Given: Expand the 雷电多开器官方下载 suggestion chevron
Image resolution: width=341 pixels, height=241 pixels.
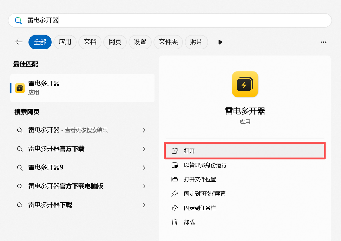Looking at the screenshot, I should pyautogui.click(x=144, y=149).
